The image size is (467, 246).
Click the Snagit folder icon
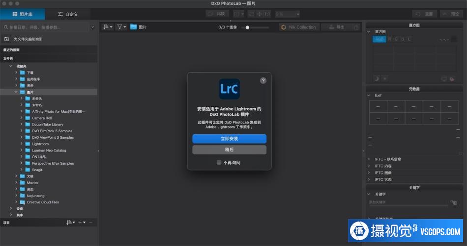pos(28,170)
